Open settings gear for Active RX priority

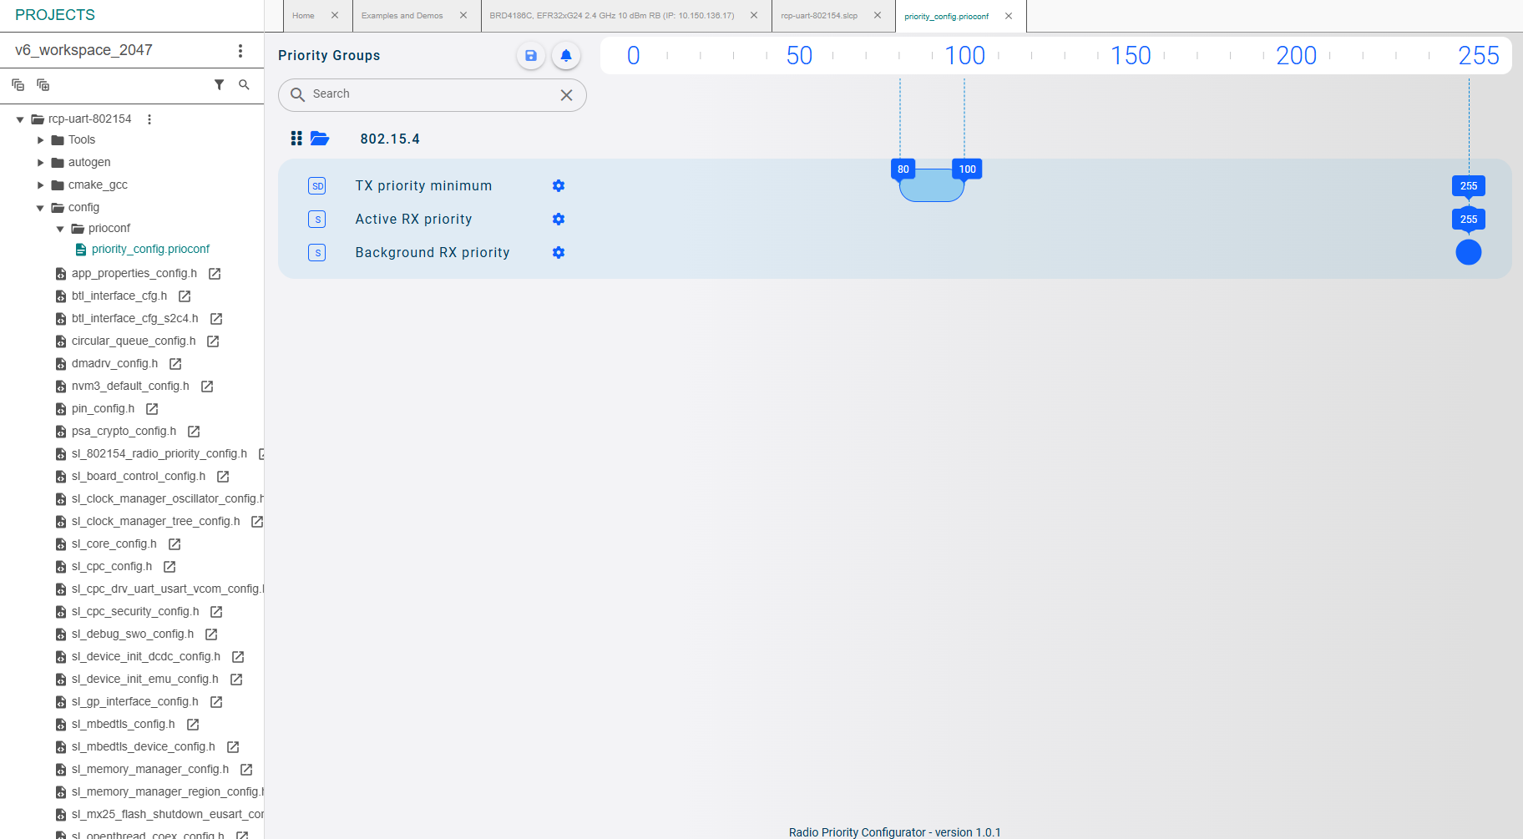[559, 220]
